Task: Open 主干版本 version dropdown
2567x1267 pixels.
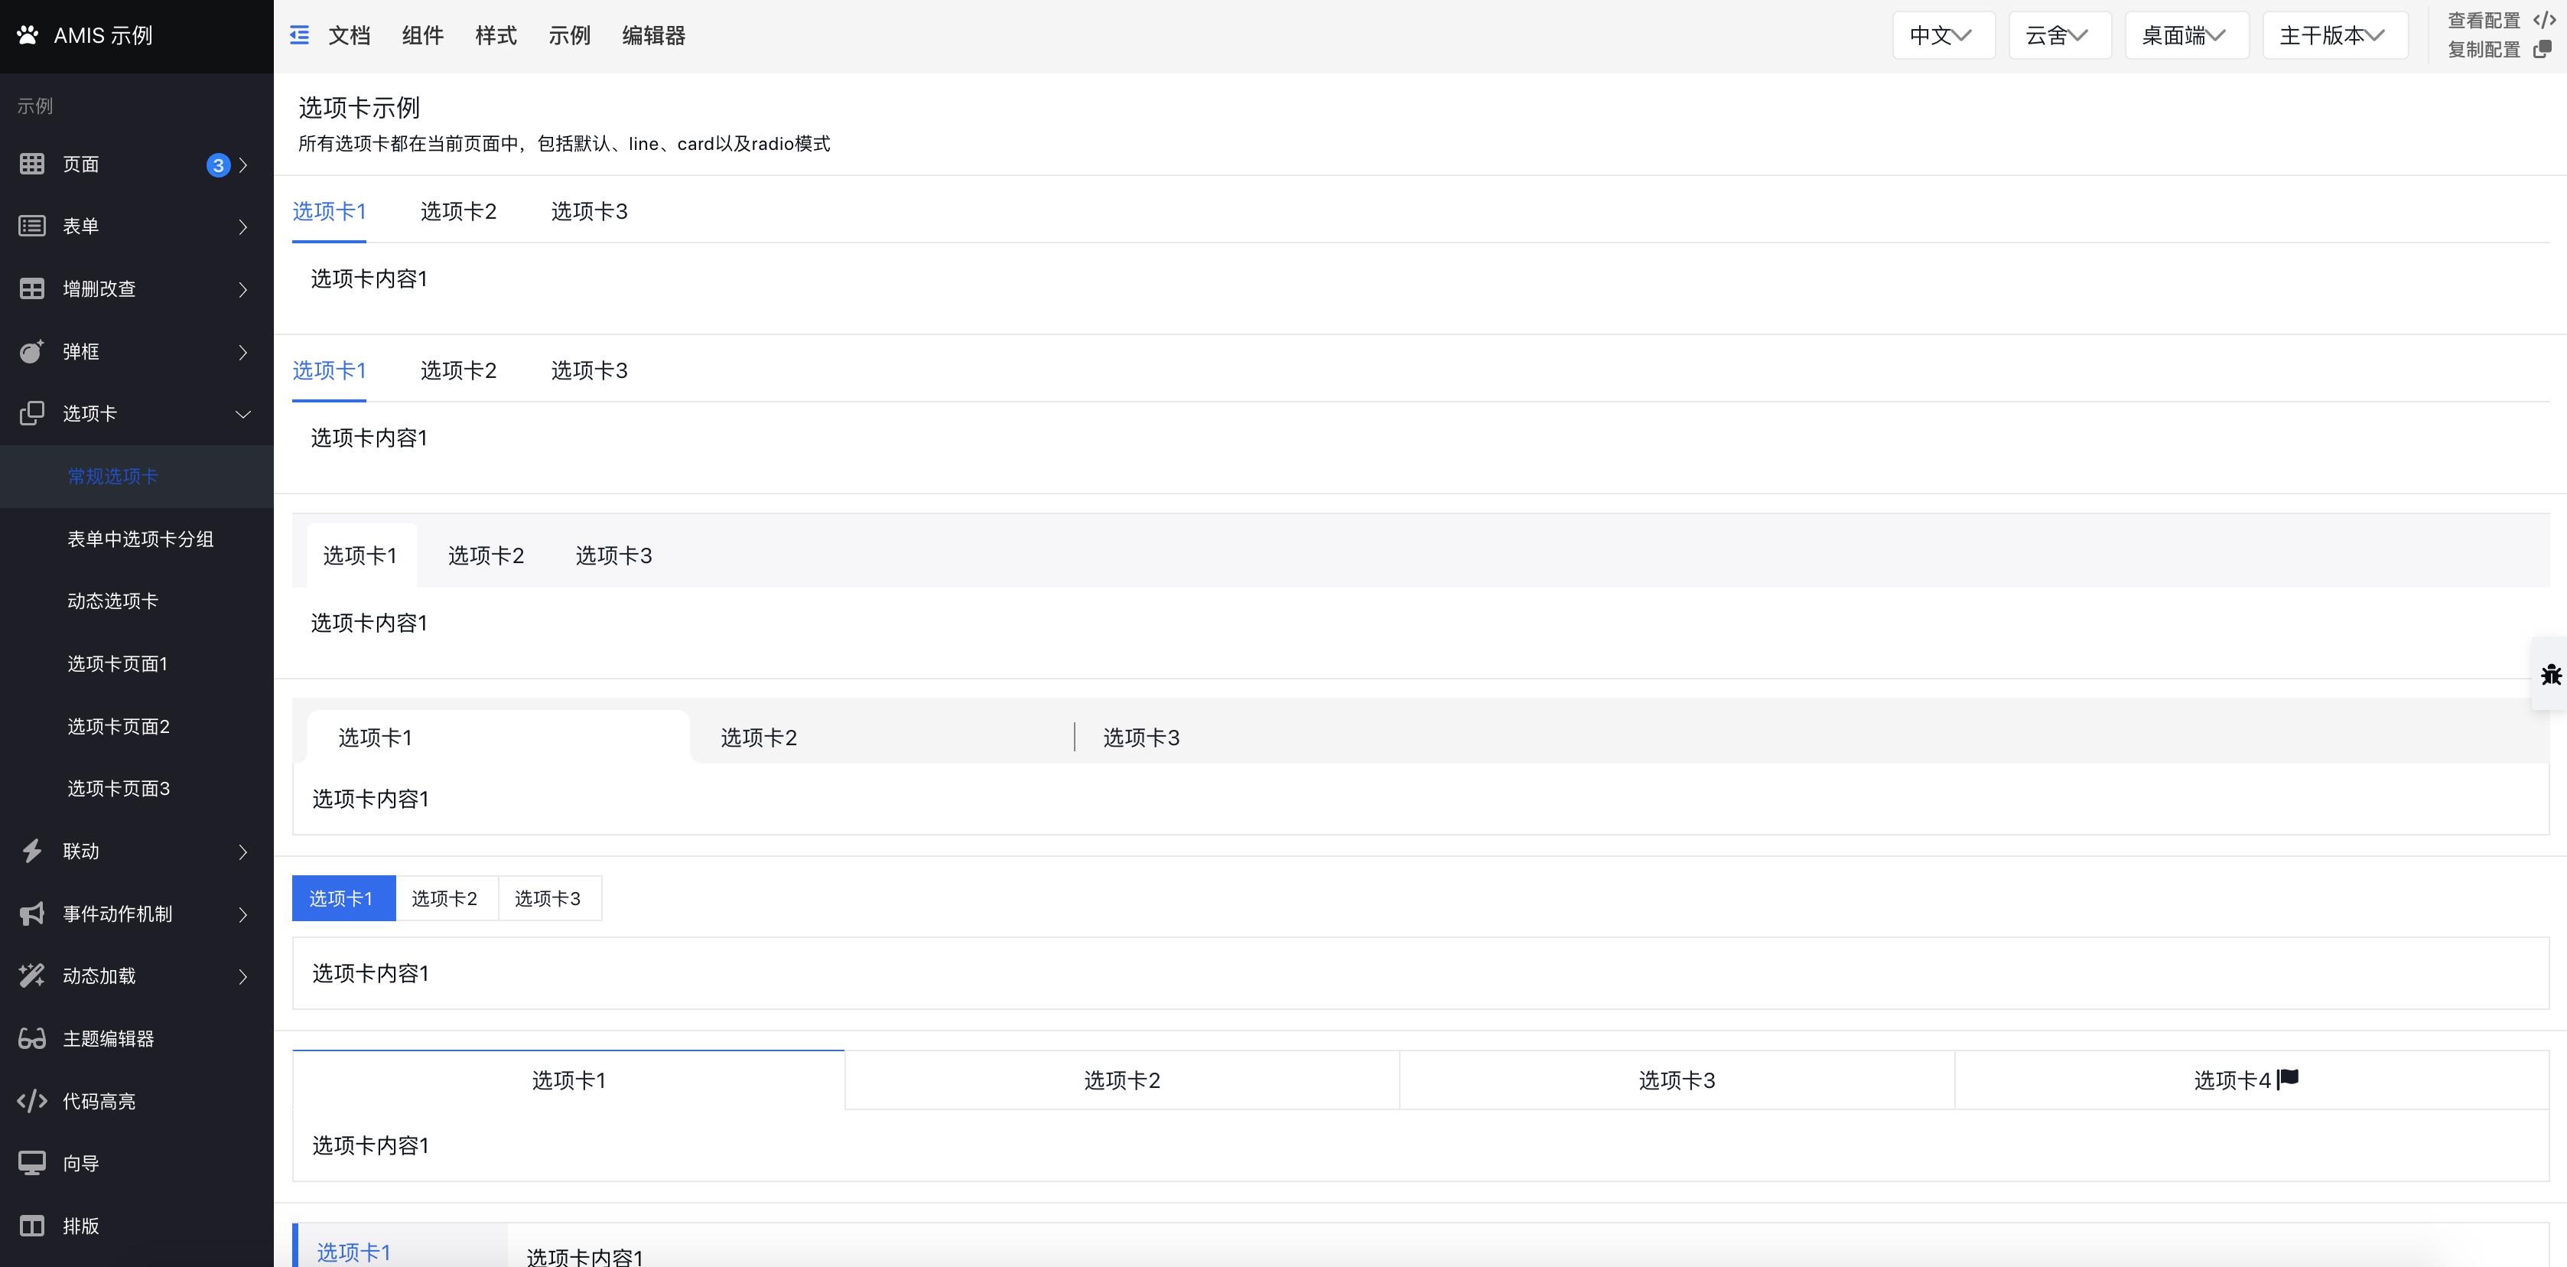Action: click(x=2333, y=36)
